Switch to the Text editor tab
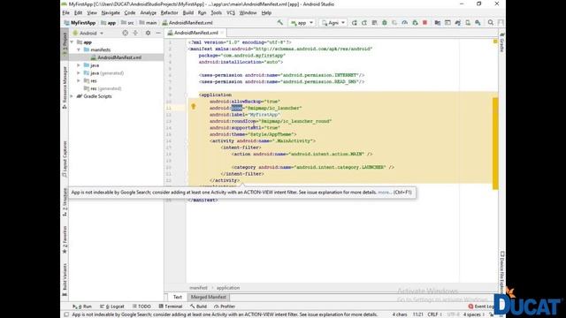Image resolution: width=566 pixels, height=318 pixels. tap(177, 297)
